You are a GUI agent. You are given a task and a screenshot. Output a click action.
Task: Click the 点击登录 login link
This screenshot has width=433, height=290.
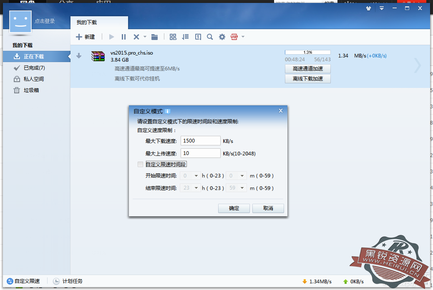[45, 21]
